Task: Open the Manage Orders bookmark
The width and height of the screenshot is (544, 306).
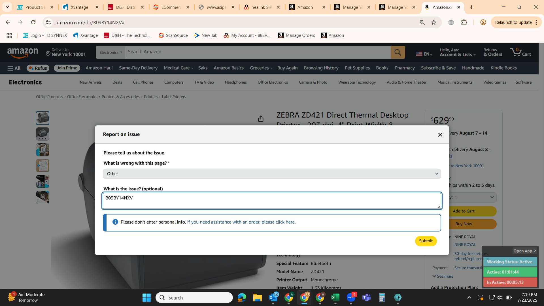Action: click(296, 35)
